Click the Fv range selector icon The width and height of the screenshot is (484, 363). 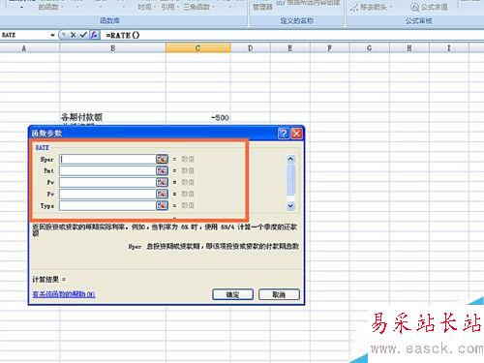pos(162,194)
